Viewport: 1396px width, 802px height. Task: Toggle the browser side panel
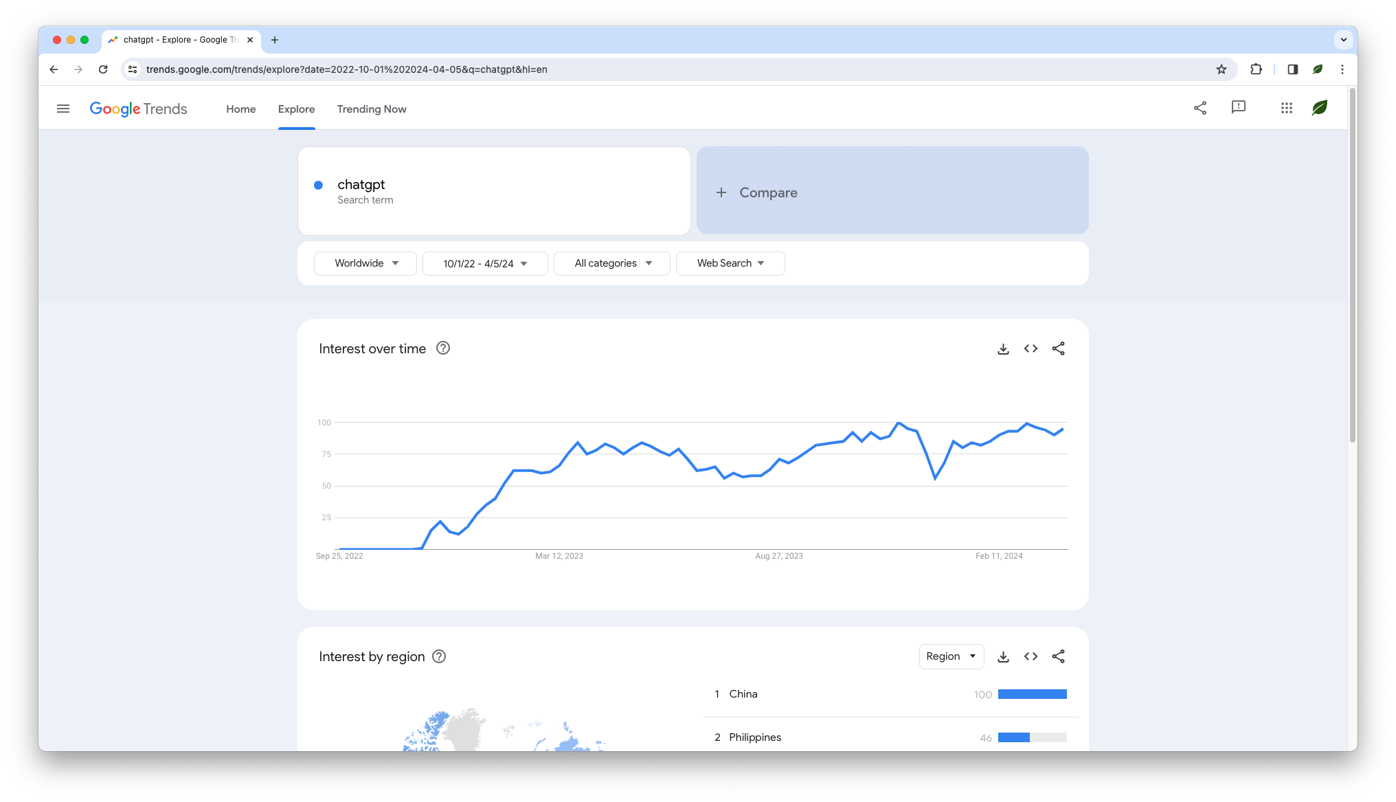(1292, 69)
